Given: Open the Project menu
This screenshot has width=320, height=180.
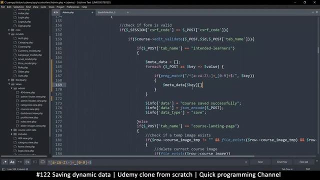Looking at the screenshot, I should click(x=60, y=7).
